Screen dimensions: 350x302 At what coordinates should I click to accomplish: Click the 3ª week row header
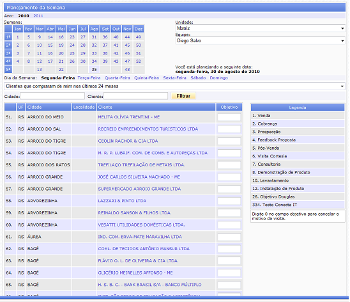[x=8, y=53]
